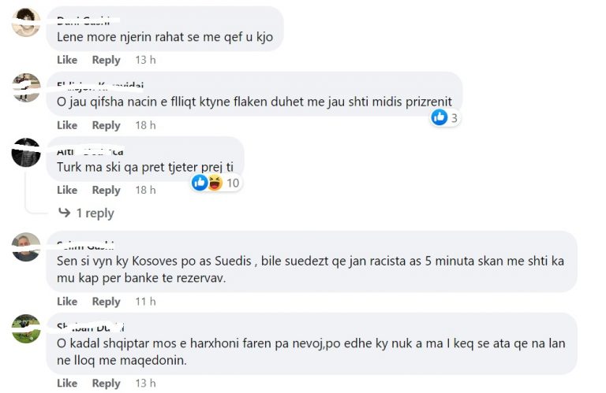Click the '11 h' timestamp link
This screenshot has height=393, width=606.
point(145,301)
